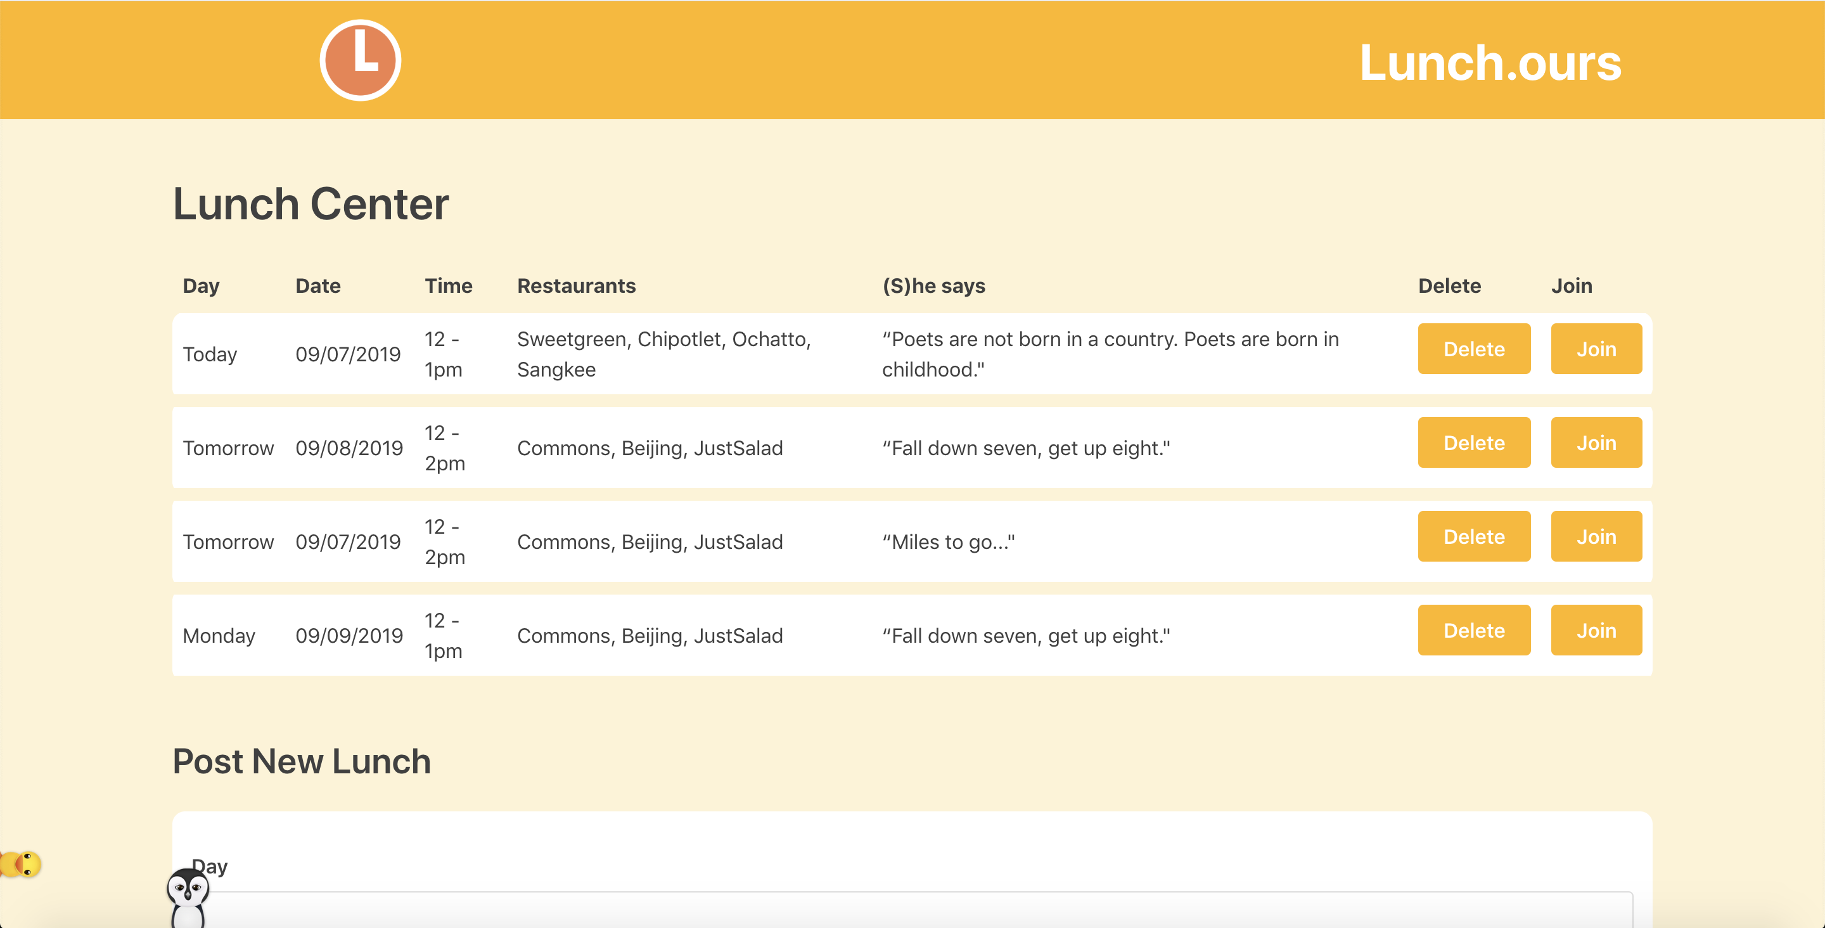Click the (S)he says column header
The height and width of the screenshot is (928, 1825).
pos(933,286)
